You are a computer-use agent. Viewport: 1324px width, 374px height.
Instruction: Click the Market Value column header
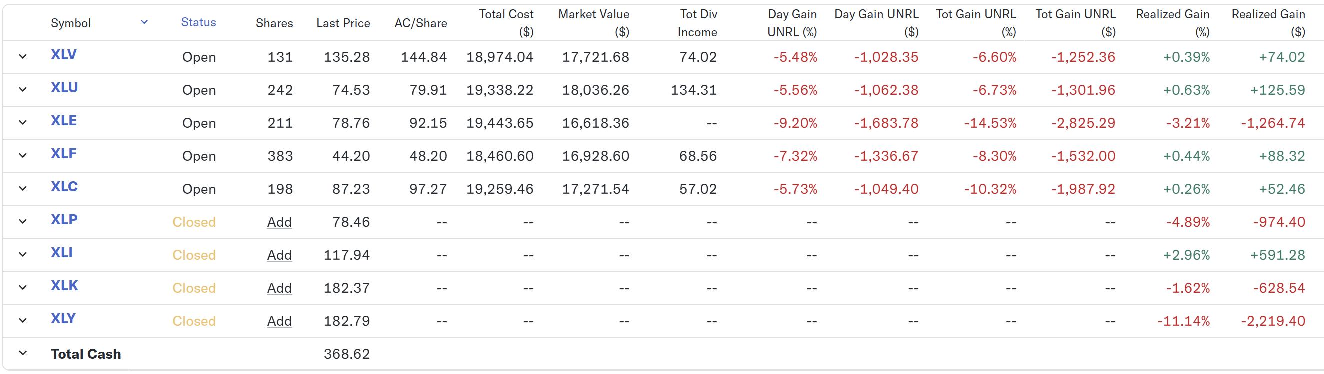click(593, 23)
